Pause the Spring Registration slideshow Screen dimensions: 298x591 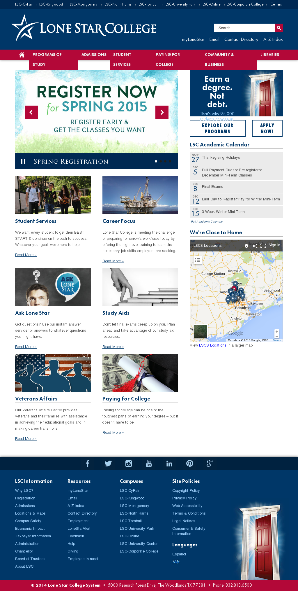click(23, 161)
